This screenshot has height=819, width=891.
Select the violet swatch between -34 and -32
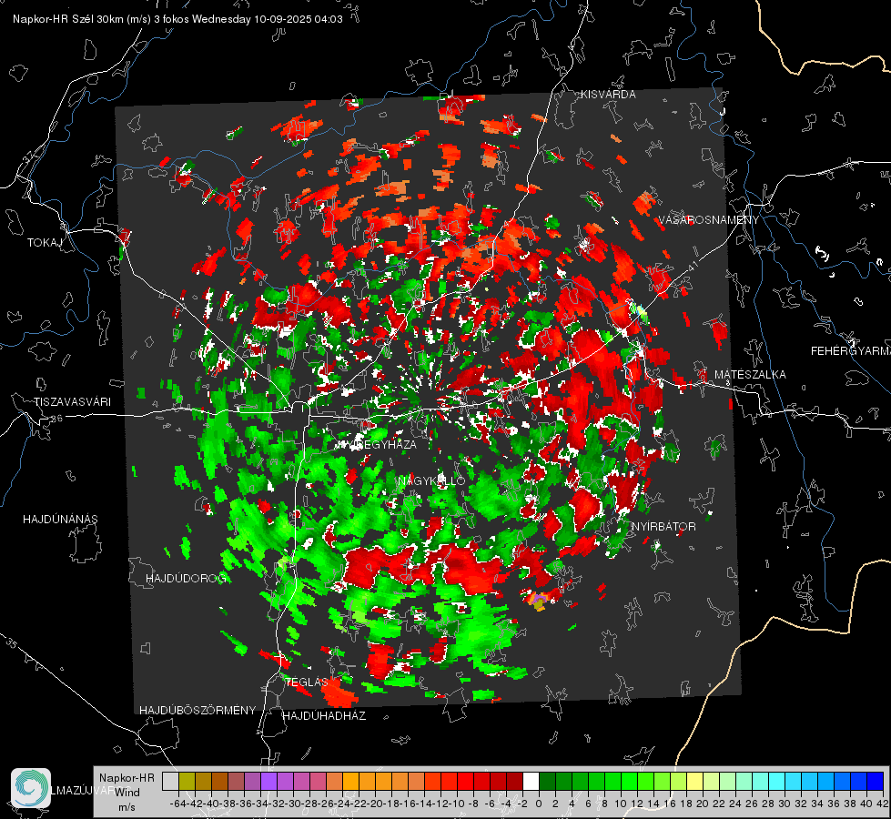pos(268,781)
